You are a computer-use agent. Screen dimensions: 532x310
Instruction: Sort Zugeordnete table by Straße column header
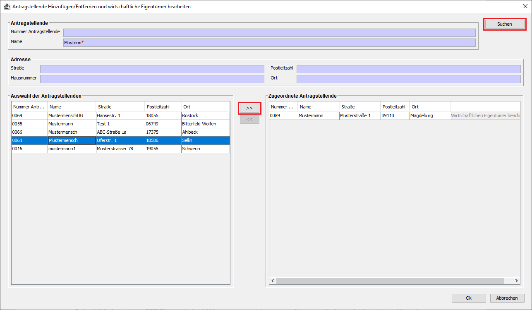(360, 107)
